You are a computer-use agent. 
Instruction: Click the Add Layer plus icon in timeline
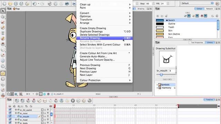[x=19, y=106]
